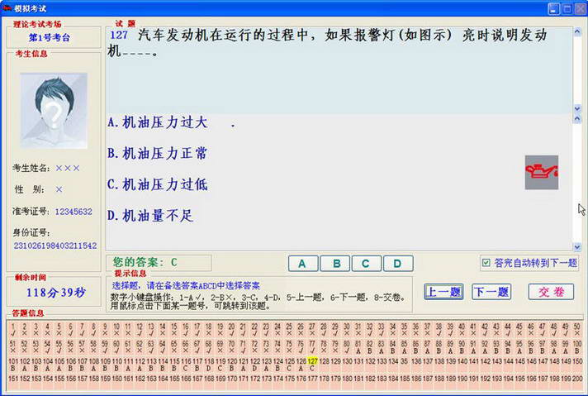Click ID number 231026198403211542

[x=55, y=246]
